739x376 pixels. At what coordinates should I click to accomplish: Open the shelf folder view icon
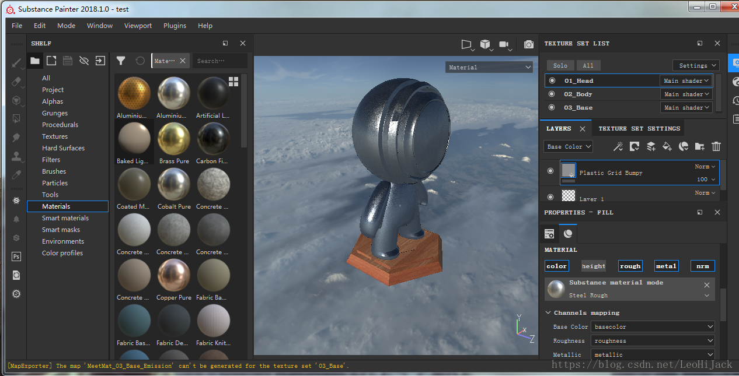coord(35,61)
